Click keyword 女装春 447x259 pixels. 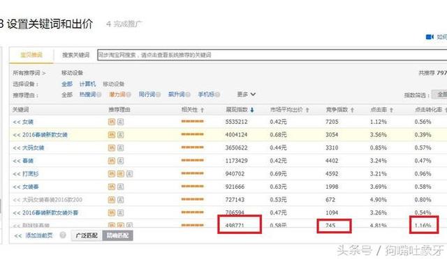[x=31, y=187]
